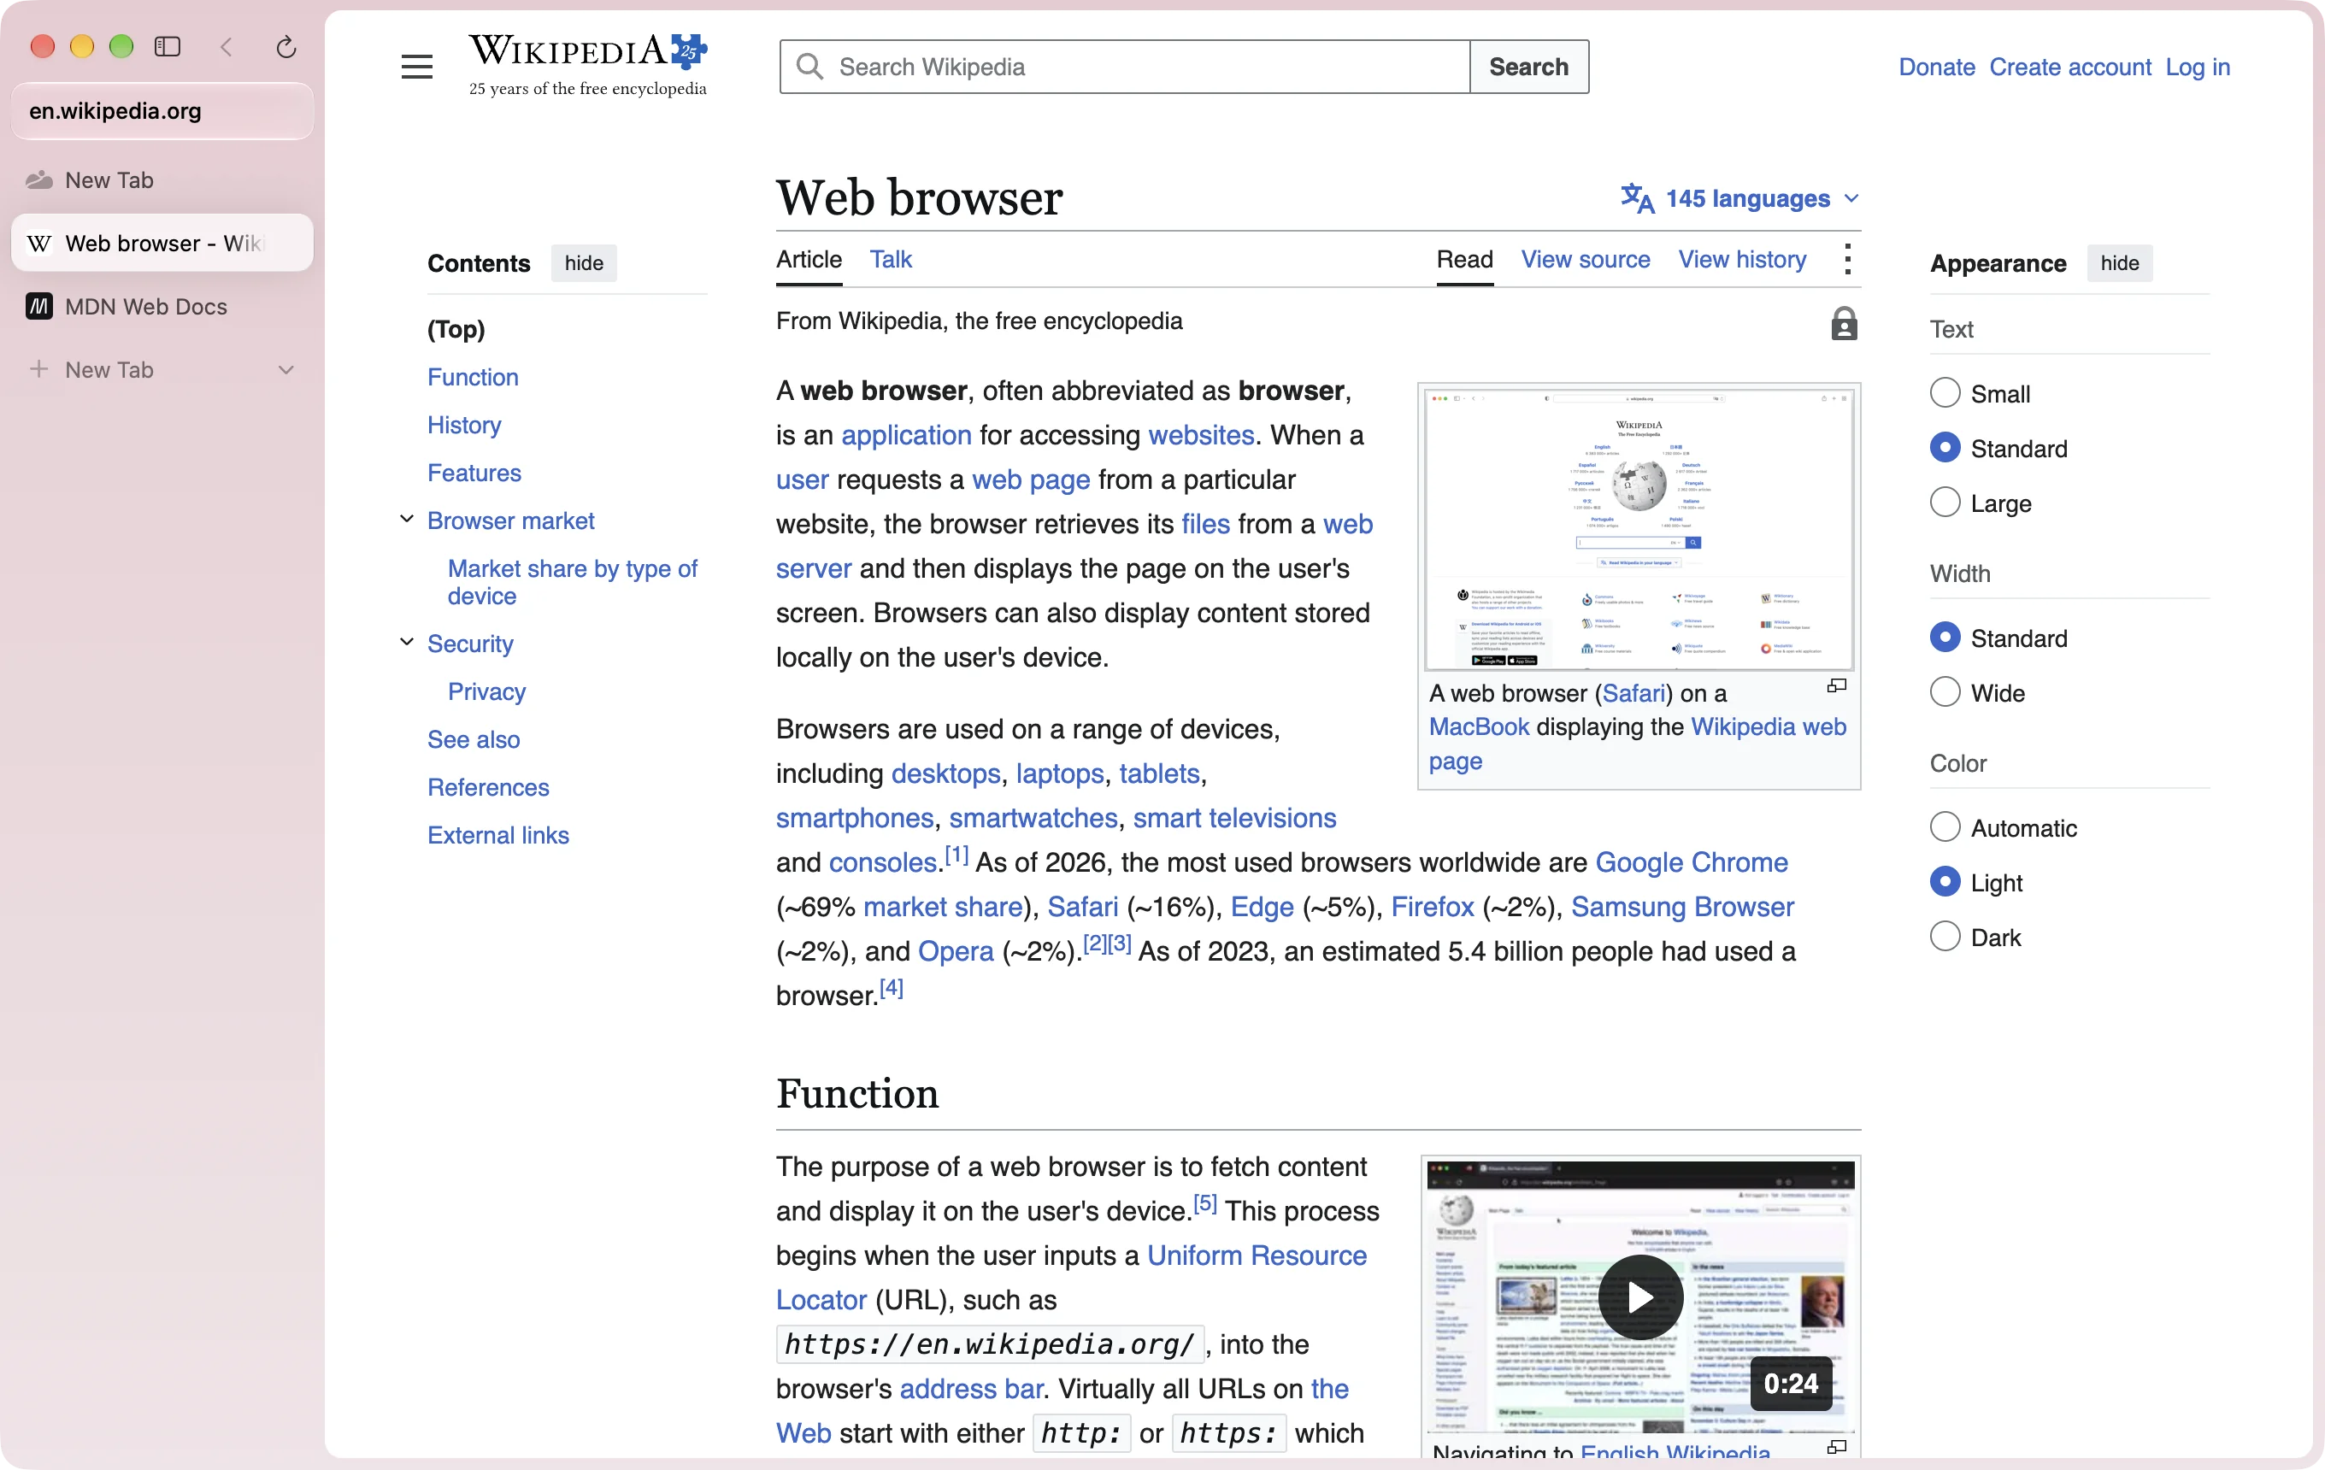Enlarge the Safari screenshot using the expand icon
The height and width of the screenshot is (1470, 2325).
1836,685
